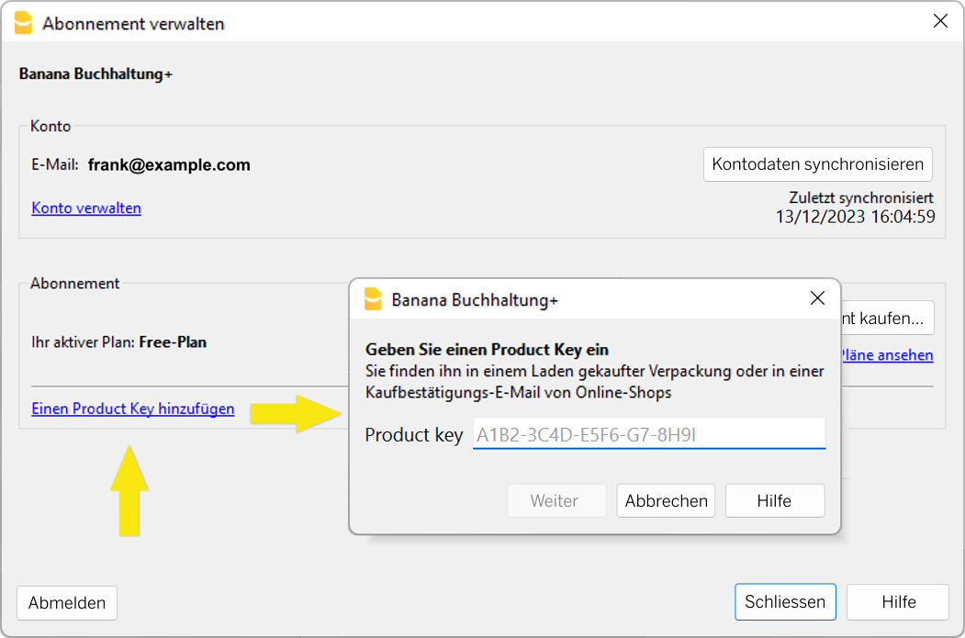Open Hilfe at the bottom right

897,601
